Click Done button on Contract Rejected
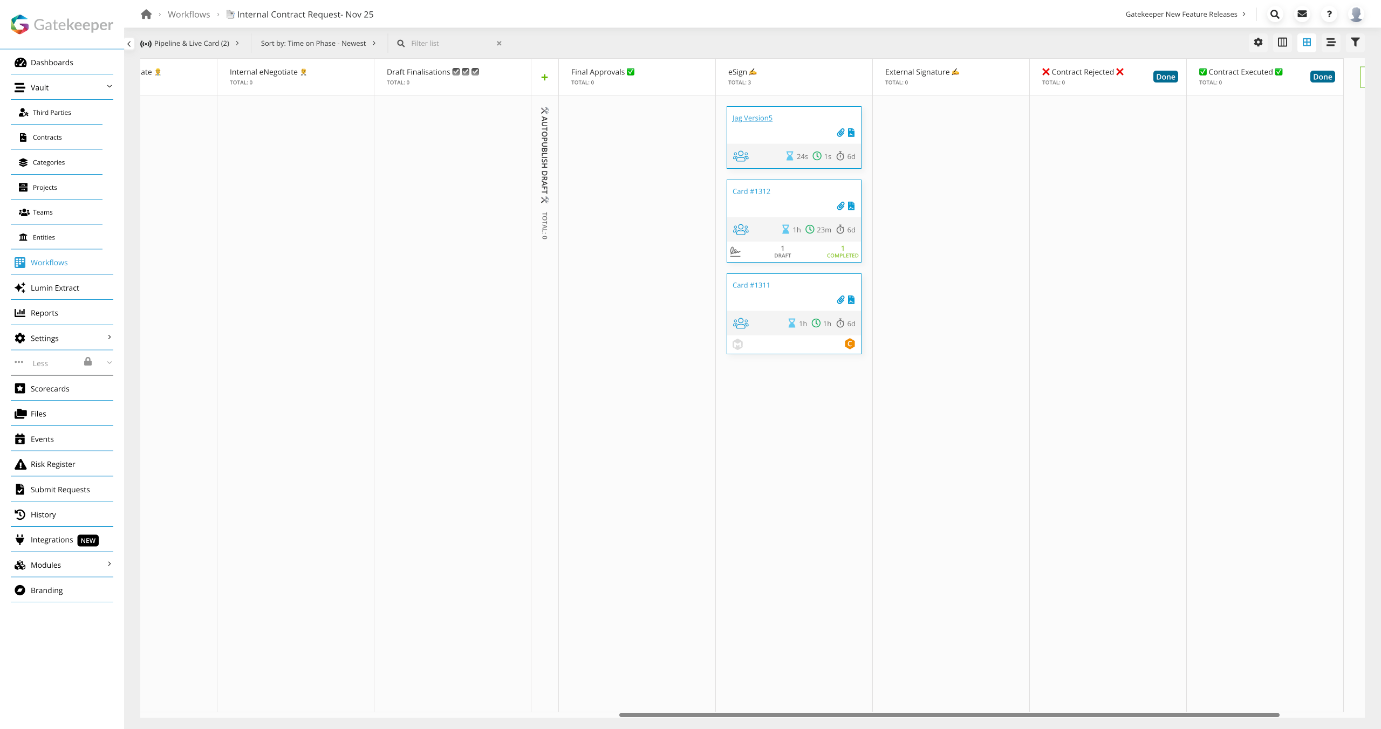This screenshot has width=1381, height=729. click(x=1165, y=77)
